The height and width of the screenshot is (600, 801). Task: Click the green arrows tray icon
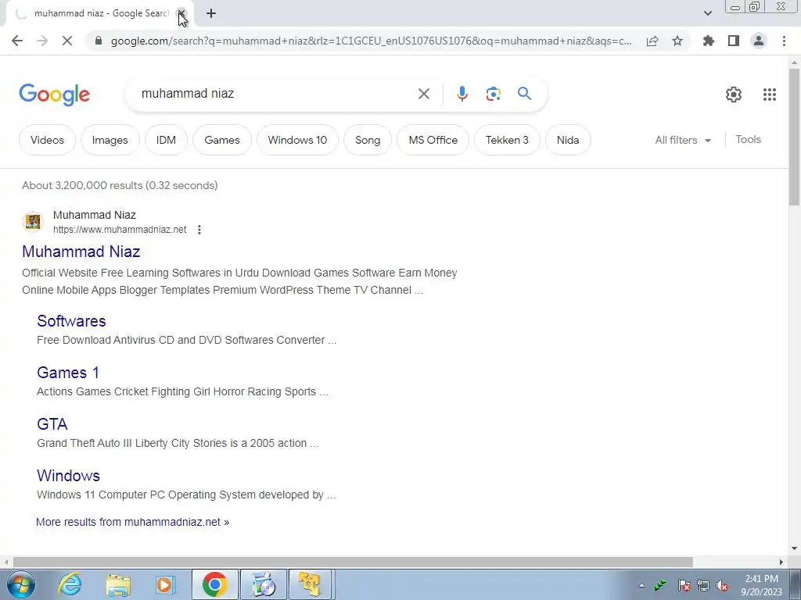(660, 585)
